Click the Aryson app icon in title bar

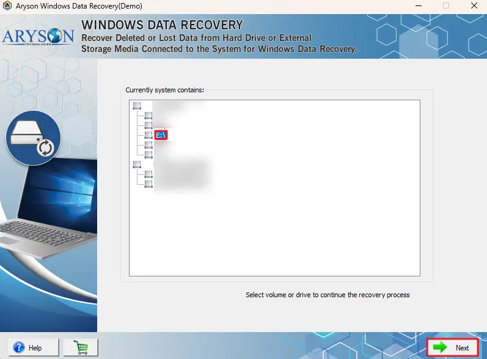coord(7,6)
